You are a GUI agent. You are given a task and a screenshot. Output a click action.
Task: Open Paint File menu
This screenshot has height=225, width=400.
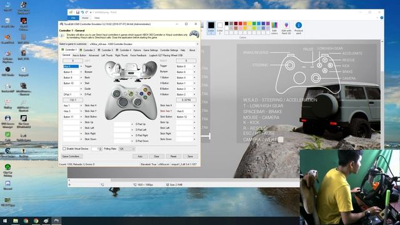[x=73, y=18]
